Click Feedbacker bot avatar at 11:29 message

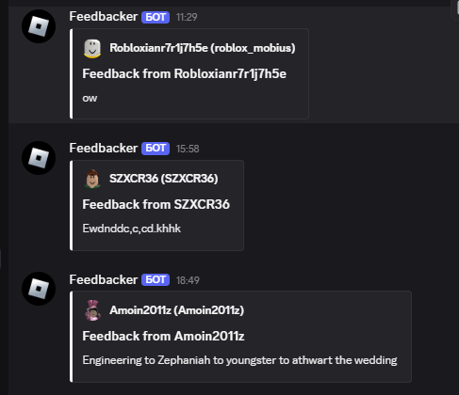coord(39,26)
